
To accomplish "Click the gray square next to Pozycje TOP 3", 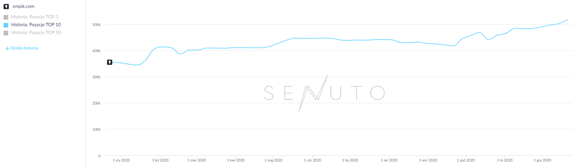I will (6, 17).
